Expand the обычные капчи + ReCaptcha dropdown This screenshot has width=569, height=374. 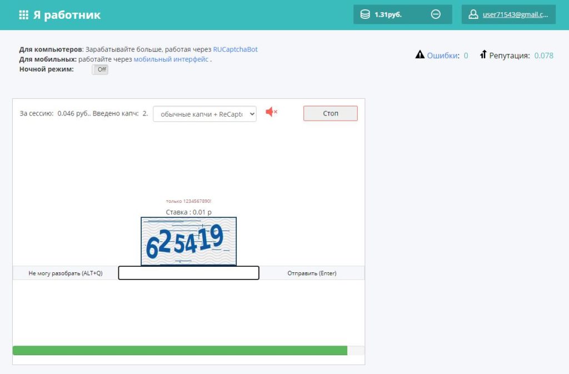click(x=204, y=114)
